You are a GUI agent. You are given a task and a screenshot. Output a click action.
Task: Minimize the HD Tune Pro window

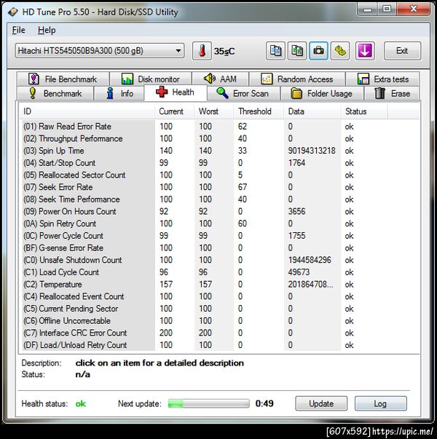[367, 9]
